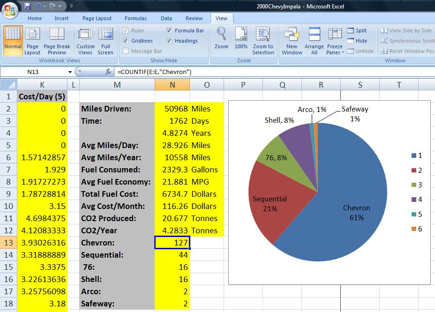
Task: Open Freeze Panes options
Action: pyautogui.click(x=335, y=41)
